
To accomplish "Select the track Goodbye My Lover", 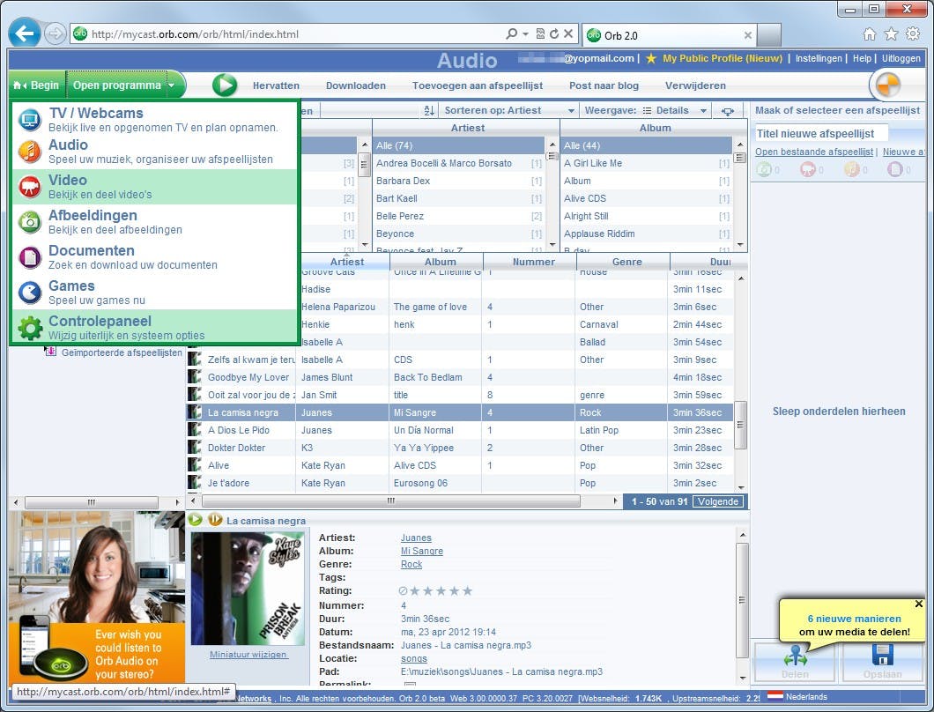I will 248,377.
